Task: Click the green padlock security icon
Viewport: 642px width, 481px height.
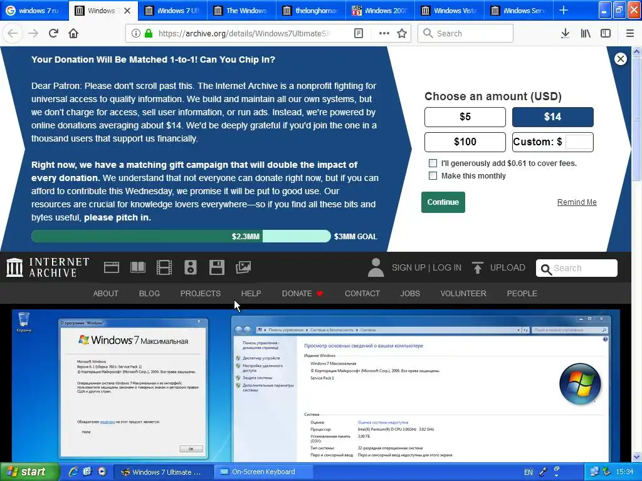Action: pos(148,33)
